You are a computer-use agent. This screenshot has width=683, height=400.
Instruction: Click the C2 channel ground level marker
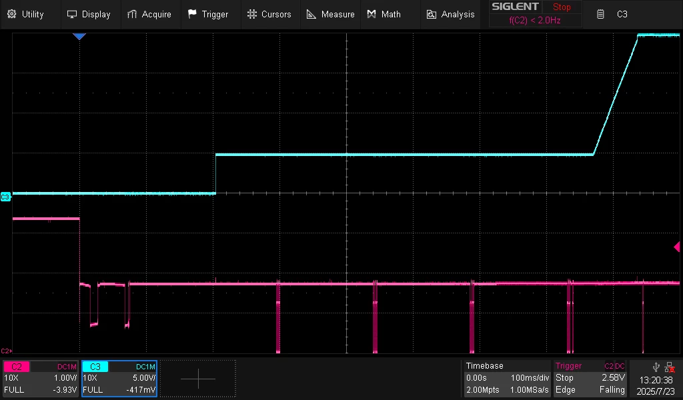pos(5,351)
